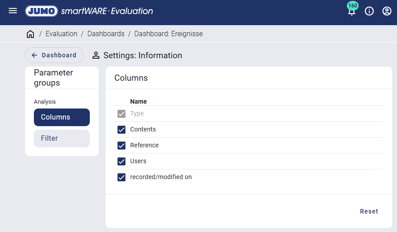Disable the recorded/modified on checkbox
This screenshot has width=397, height=232.
(121, 177)
